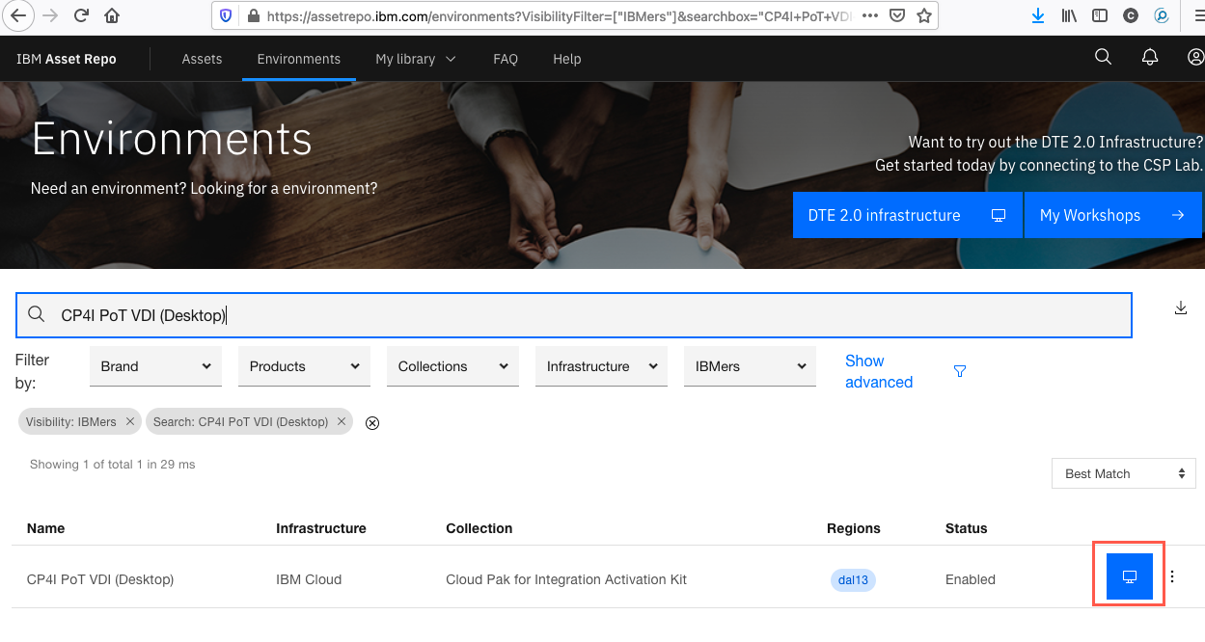The width and height of the screenshot is (1205, 642).
Task: Expand the Brand filter dropdown
Action: 155,366
